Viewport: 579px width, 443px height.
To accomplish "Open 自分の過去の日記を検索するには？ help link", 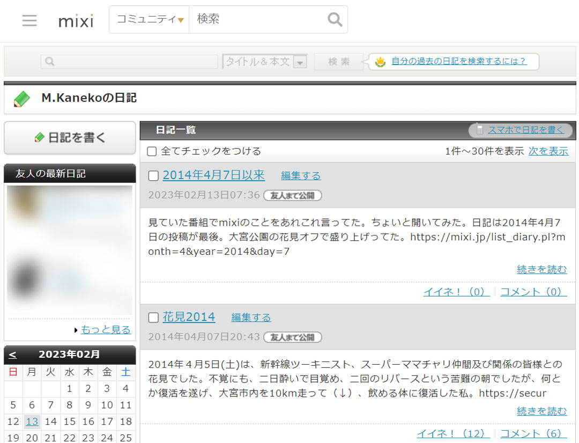I will pos(459,61).
